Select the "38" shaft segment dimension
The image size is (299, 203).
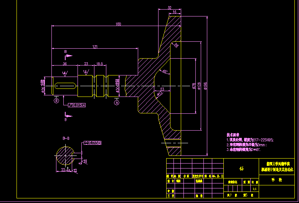tap(64, 64)
